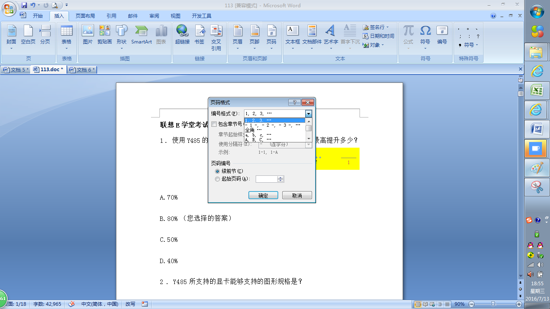This screenshot has width=550, height=309.
Task: Click the 起始页码 number input field
Action: point(267,179)
